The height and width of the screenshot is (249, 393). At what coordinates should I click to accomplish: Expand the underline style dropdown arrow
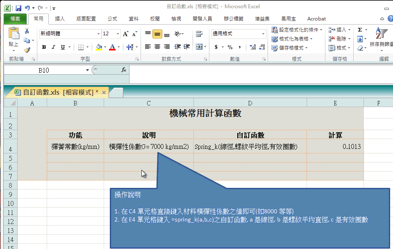point(69,47)
